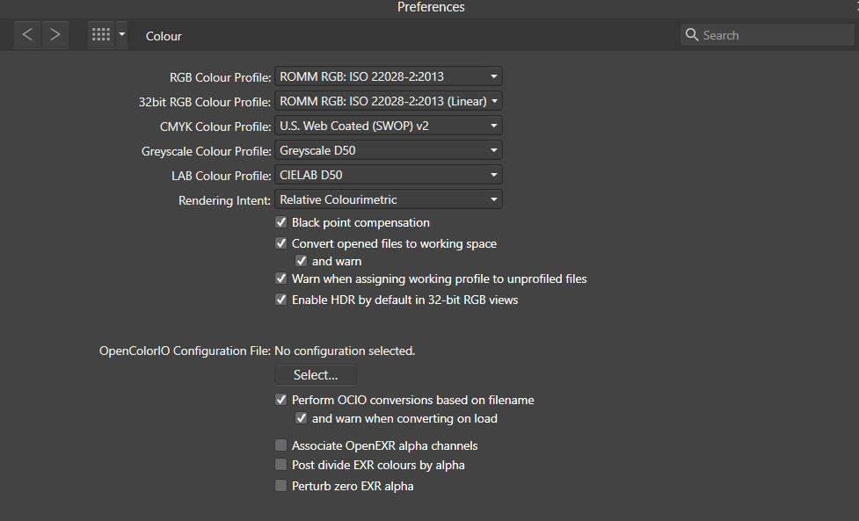Uncheck Black point compensation

pyautogui.click(x=281, y=222)
